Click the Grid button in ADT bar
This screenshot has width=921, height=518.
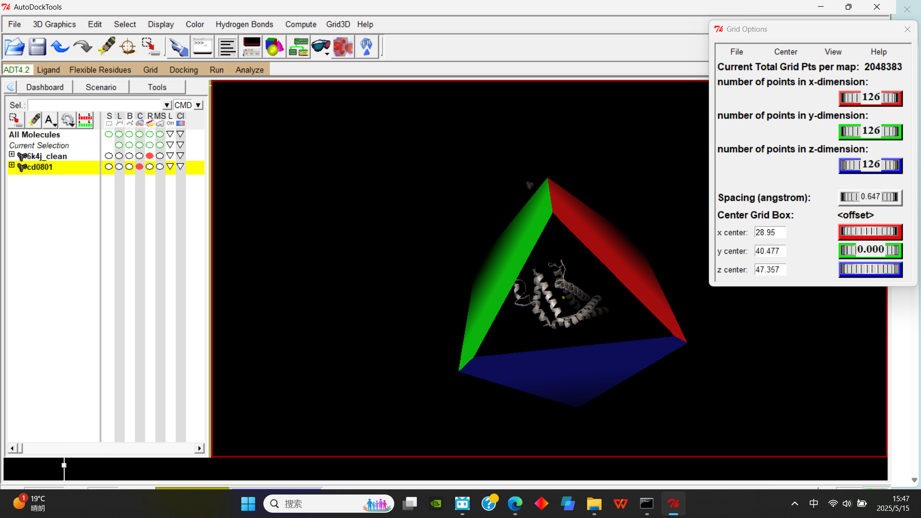point(150,70)
